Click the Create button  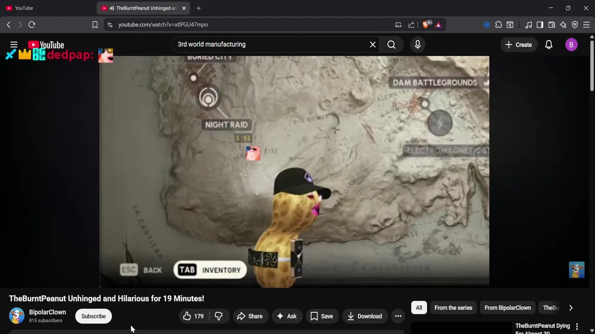518,45
